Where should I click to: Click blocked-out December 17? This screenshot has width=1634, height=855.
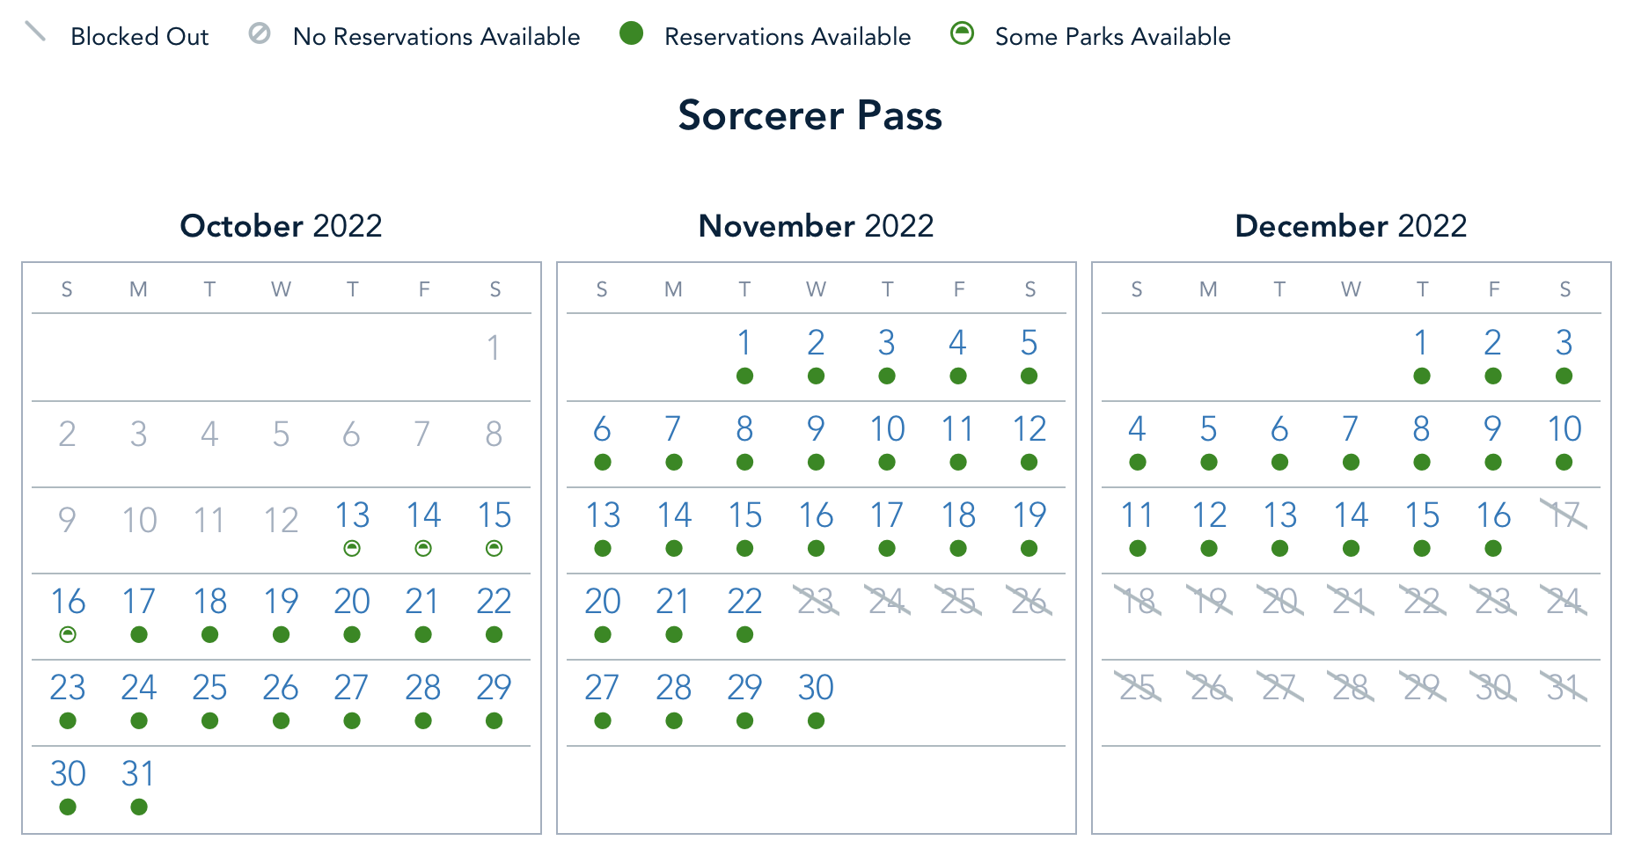tap(1564, 515)
